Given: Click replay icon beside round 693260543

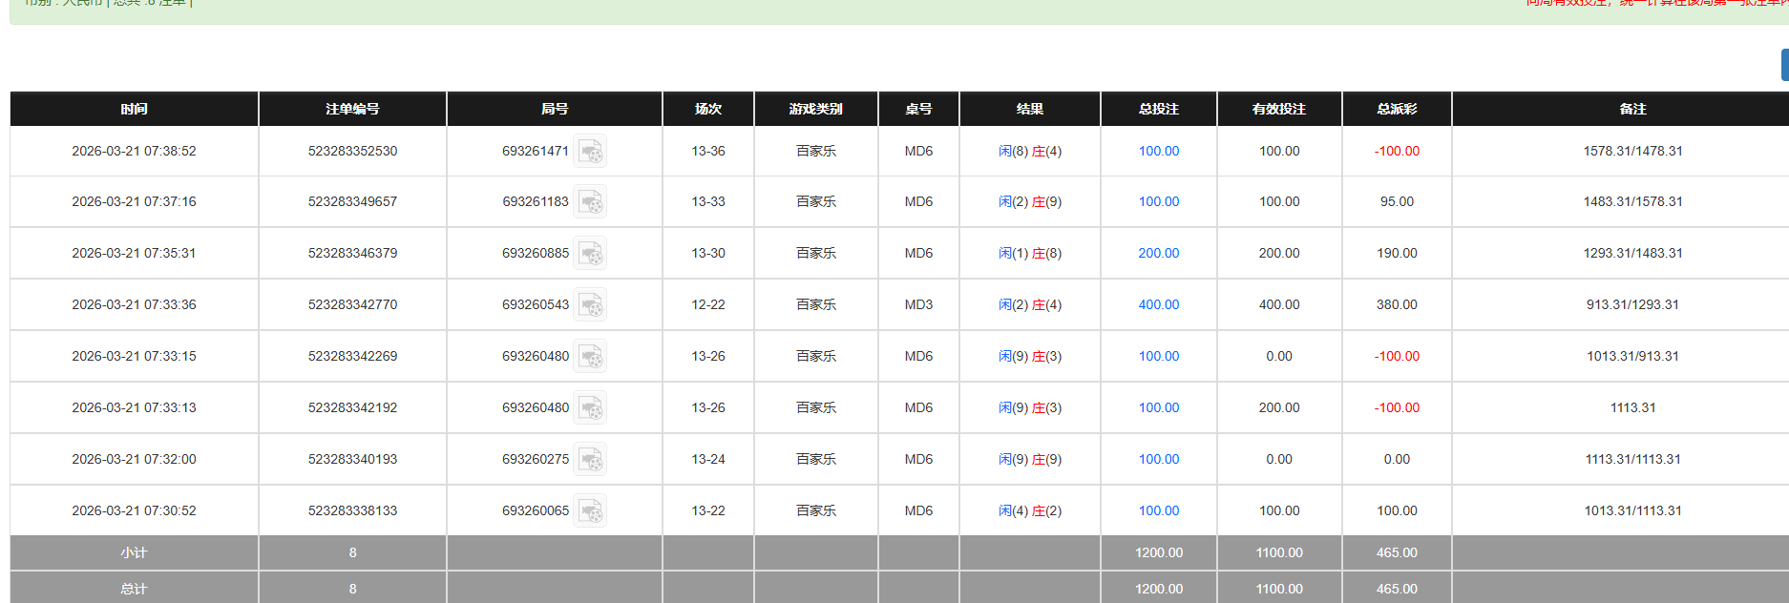Looking at the screenshot, I should (590, 305).
